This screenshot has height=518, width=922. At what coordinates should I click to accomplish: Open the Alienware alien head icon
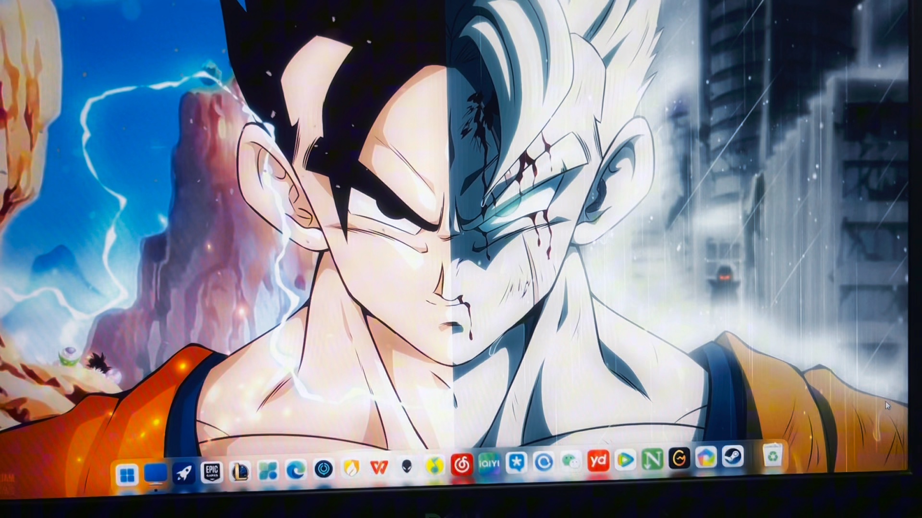(407, 466)
